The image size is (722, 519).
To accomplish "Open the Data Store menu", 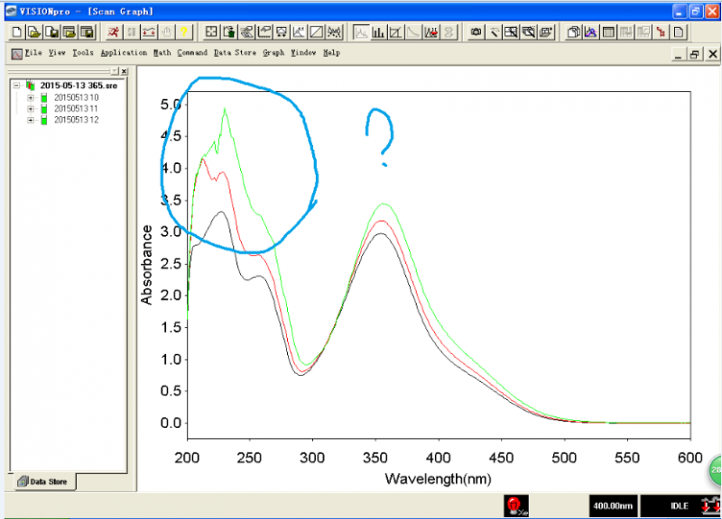I will [x=235, y=53].
